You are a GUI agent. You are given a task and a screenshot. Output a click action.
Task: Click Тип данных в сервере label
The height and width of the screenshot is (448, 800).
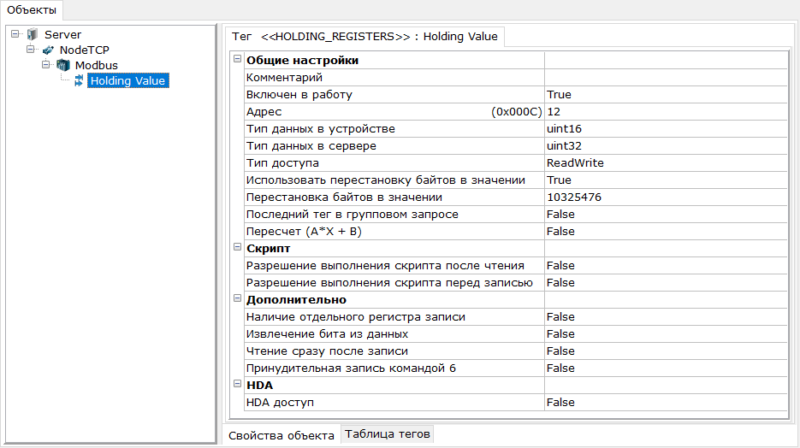coord(311,146)
